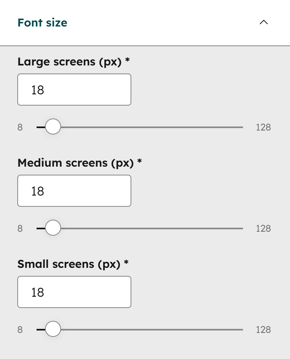
Task: Select the Medium screens input field
Action: pyautogui.click(x=74, y=191)
